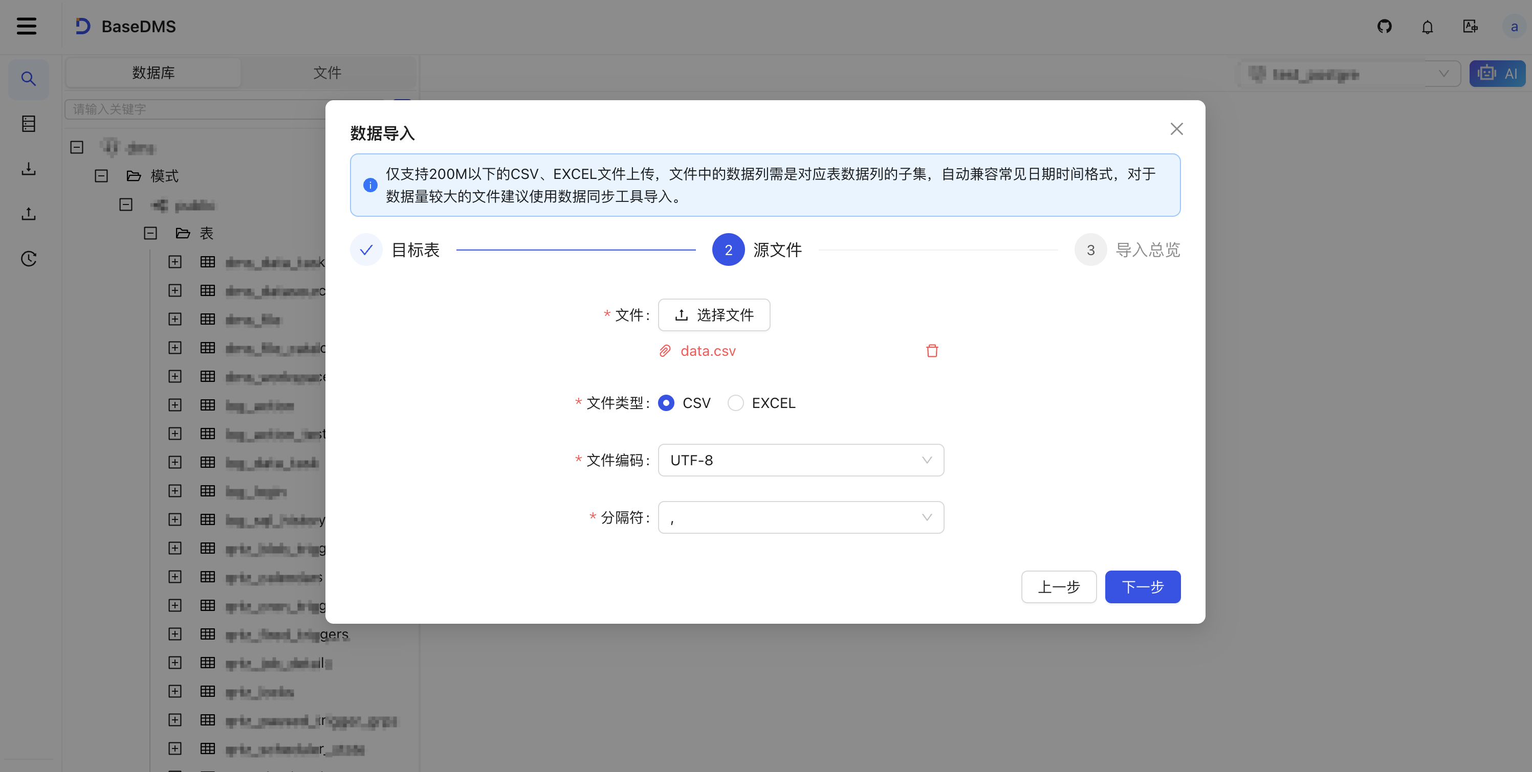Open the GitHub repository icon
Image resolution: width=1532 pixels, height=772 pixels.
coord(1384,26)
